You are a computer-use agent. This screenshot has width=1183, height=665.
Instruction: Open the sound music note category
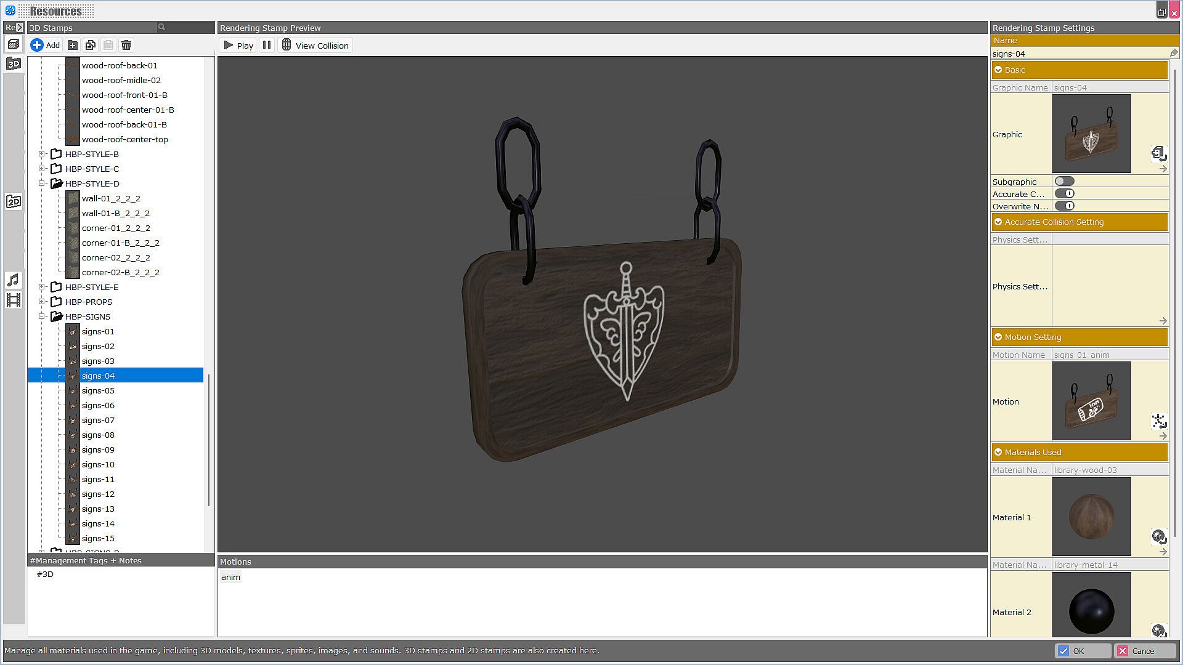[14, 280]
